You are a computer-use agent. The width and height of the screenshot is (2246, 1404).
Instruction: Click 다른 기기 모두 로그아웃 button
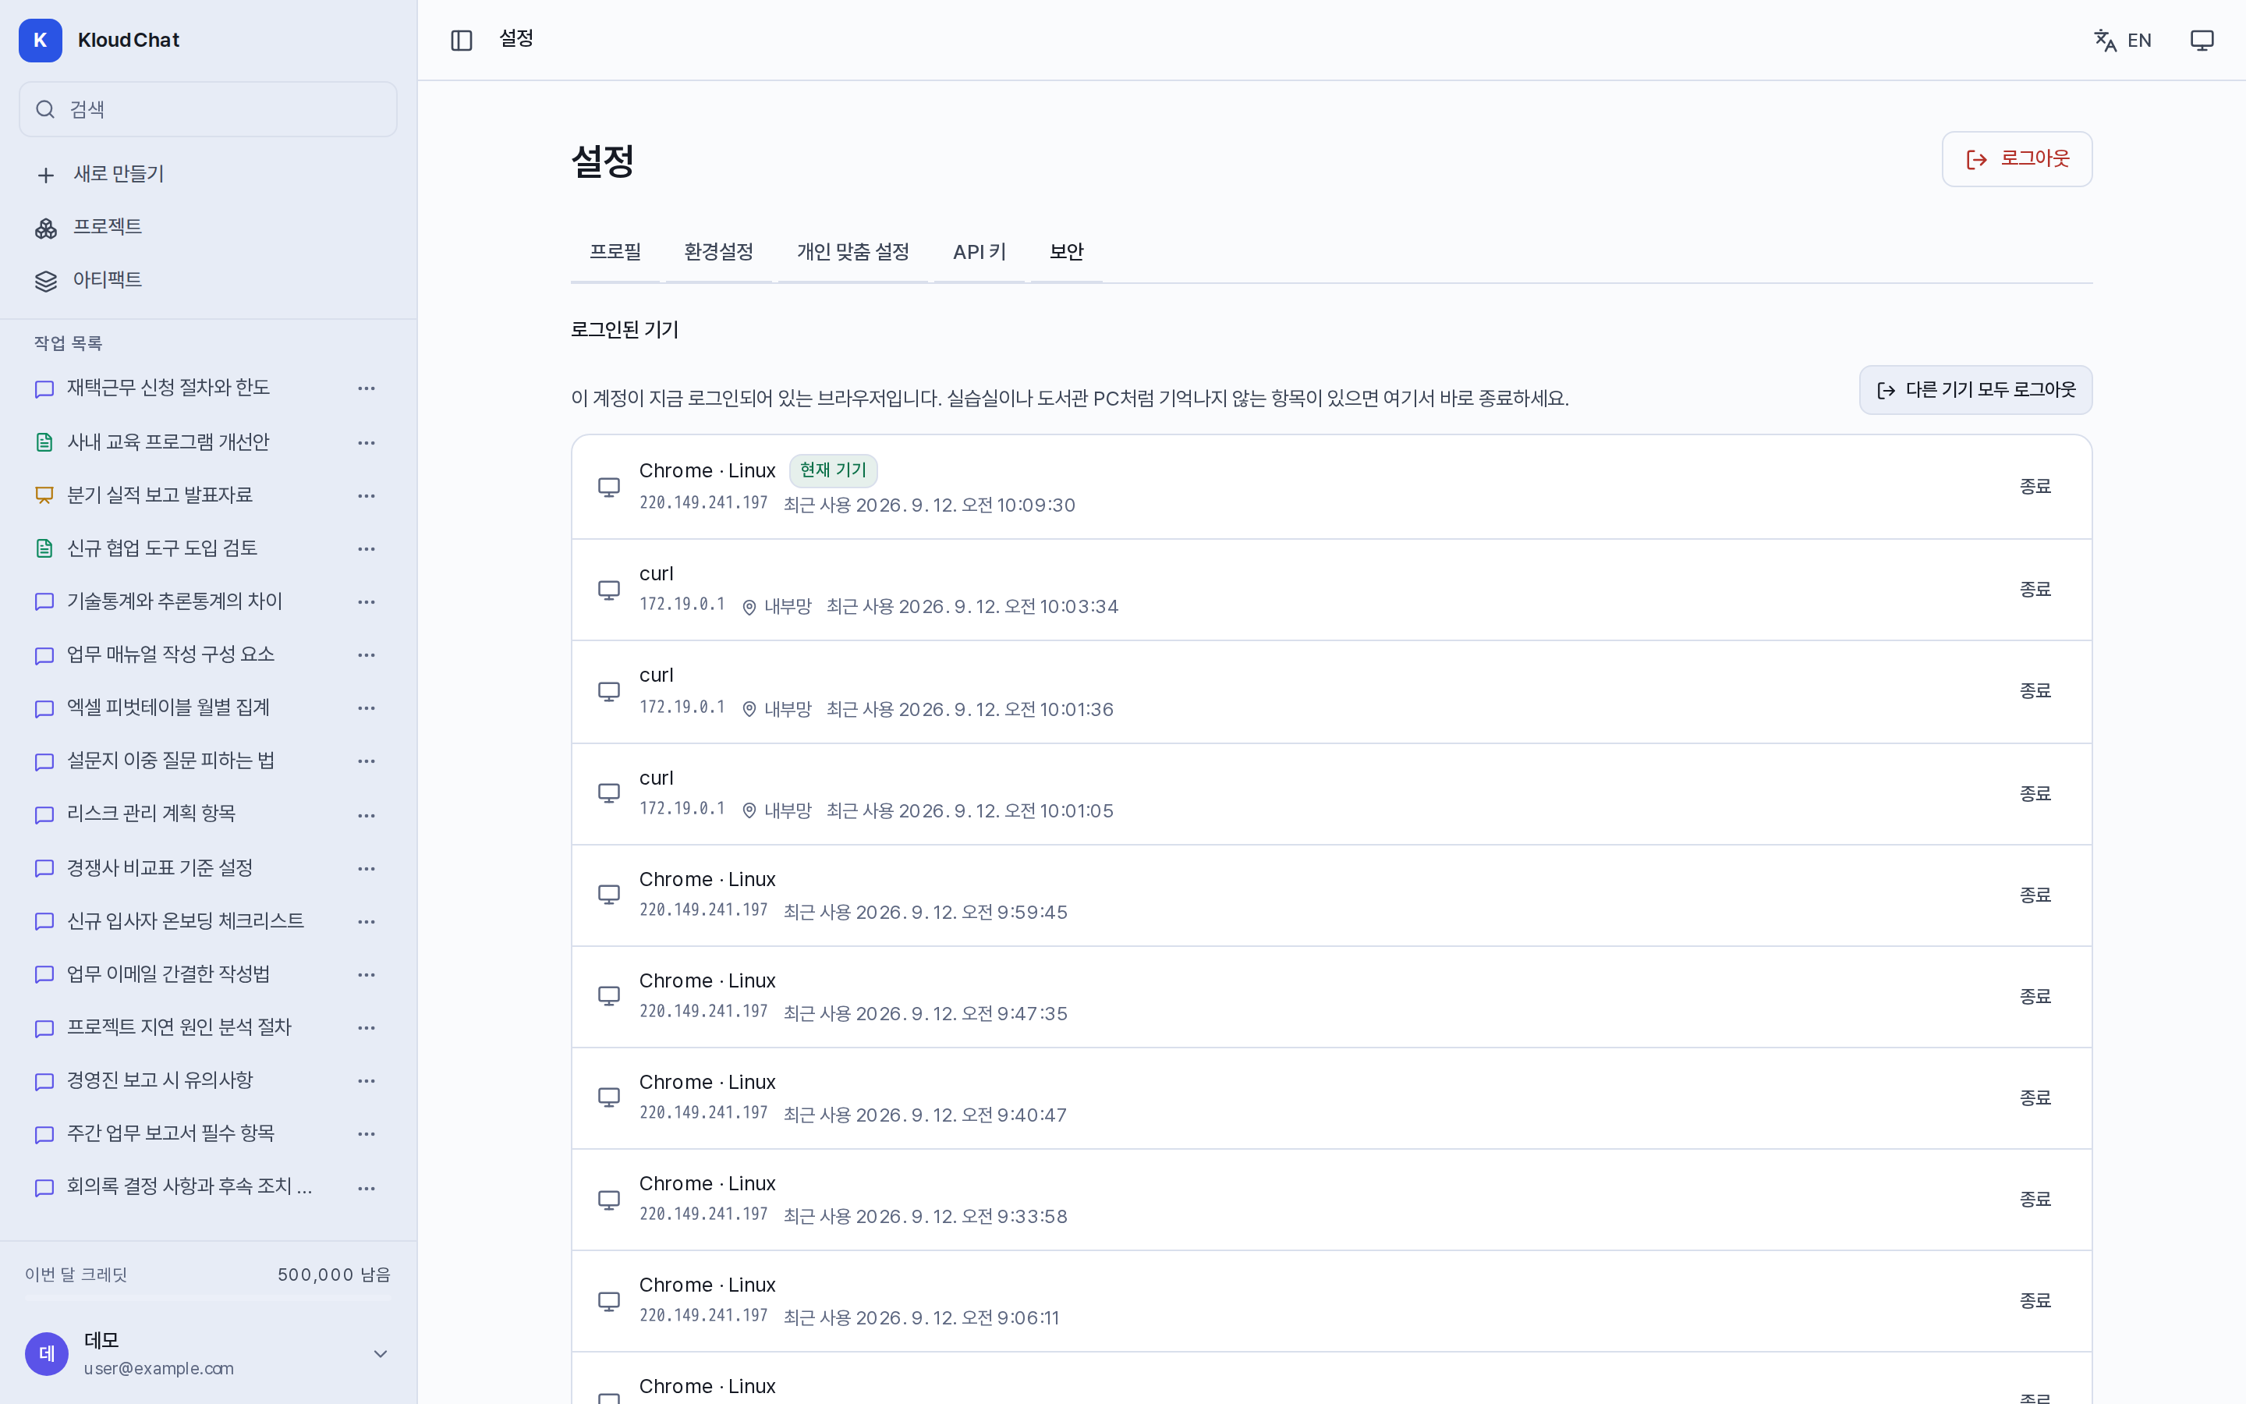[x=1975, y=390]
